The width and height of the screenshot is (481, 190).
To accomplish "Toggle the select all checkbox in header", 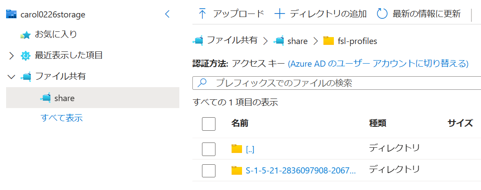I will click(209, 124).
